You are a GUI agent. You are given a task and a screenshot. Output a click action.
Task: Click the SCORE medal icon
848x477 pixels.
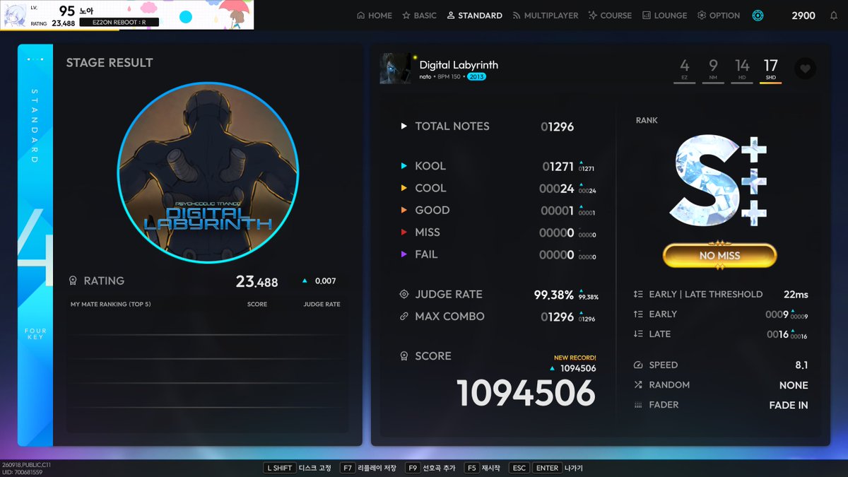click(x=404, y=356)
